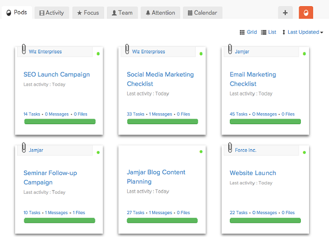Viewport: 329px width, 239px height.
Task: Open the Calendar tab
Action: 202,13
